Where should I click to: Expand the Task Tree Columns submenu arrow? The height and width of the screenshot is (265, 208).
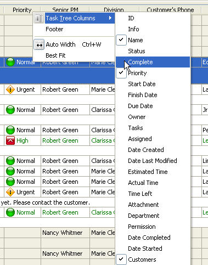pyautogui.click(x=110, y=18)
